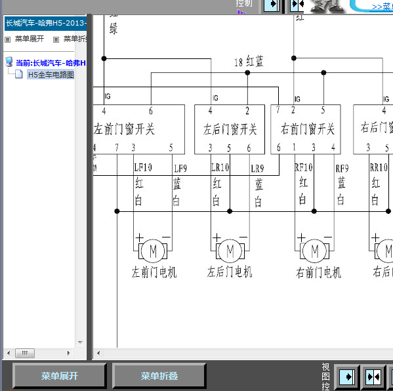Click the arrow-to-bar icon in top control bar
The image size is (393, 391).
pos(272,5)
